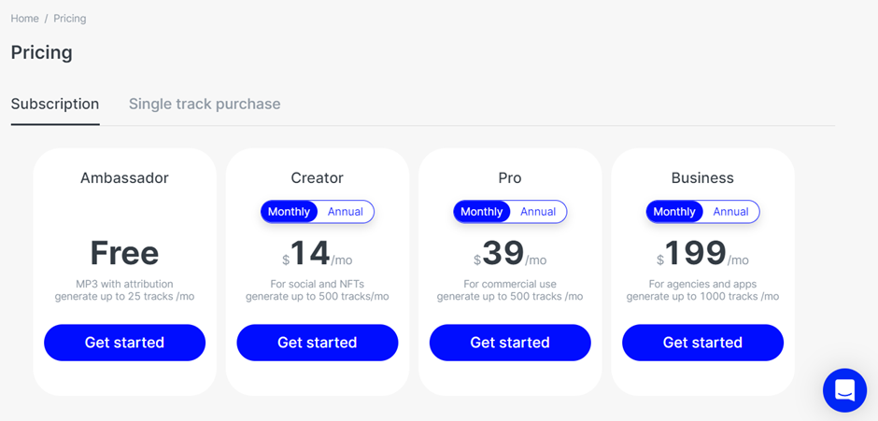Switch Pro plan to Annual billing
The height and width of the screenshot is (421, 878).
coord(538,212)
